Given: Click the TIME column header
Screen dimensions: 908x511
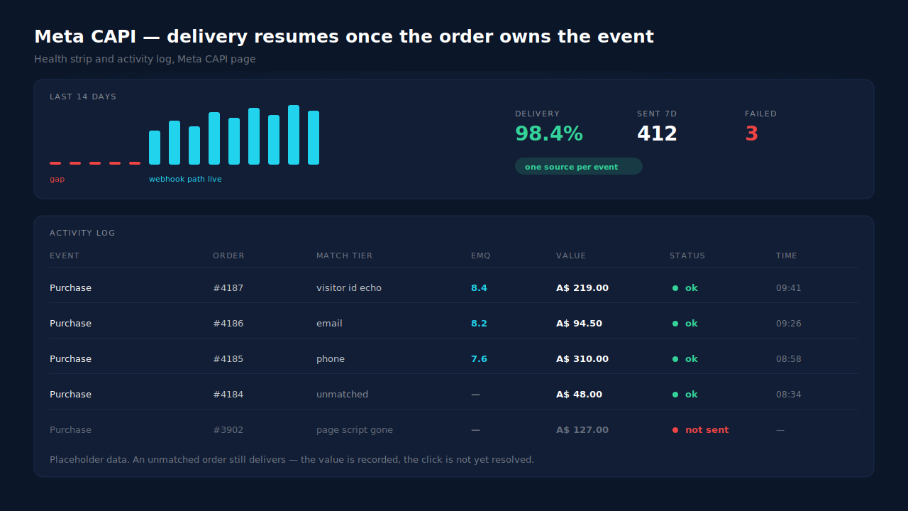Looking at the screenshot, I should 787,255.
